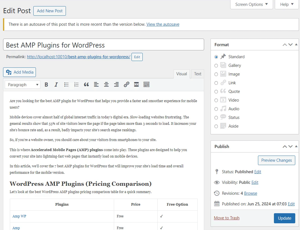Move the Publish box down
The width and height of the screenshot is (300, 230).
tap(290, 146)
